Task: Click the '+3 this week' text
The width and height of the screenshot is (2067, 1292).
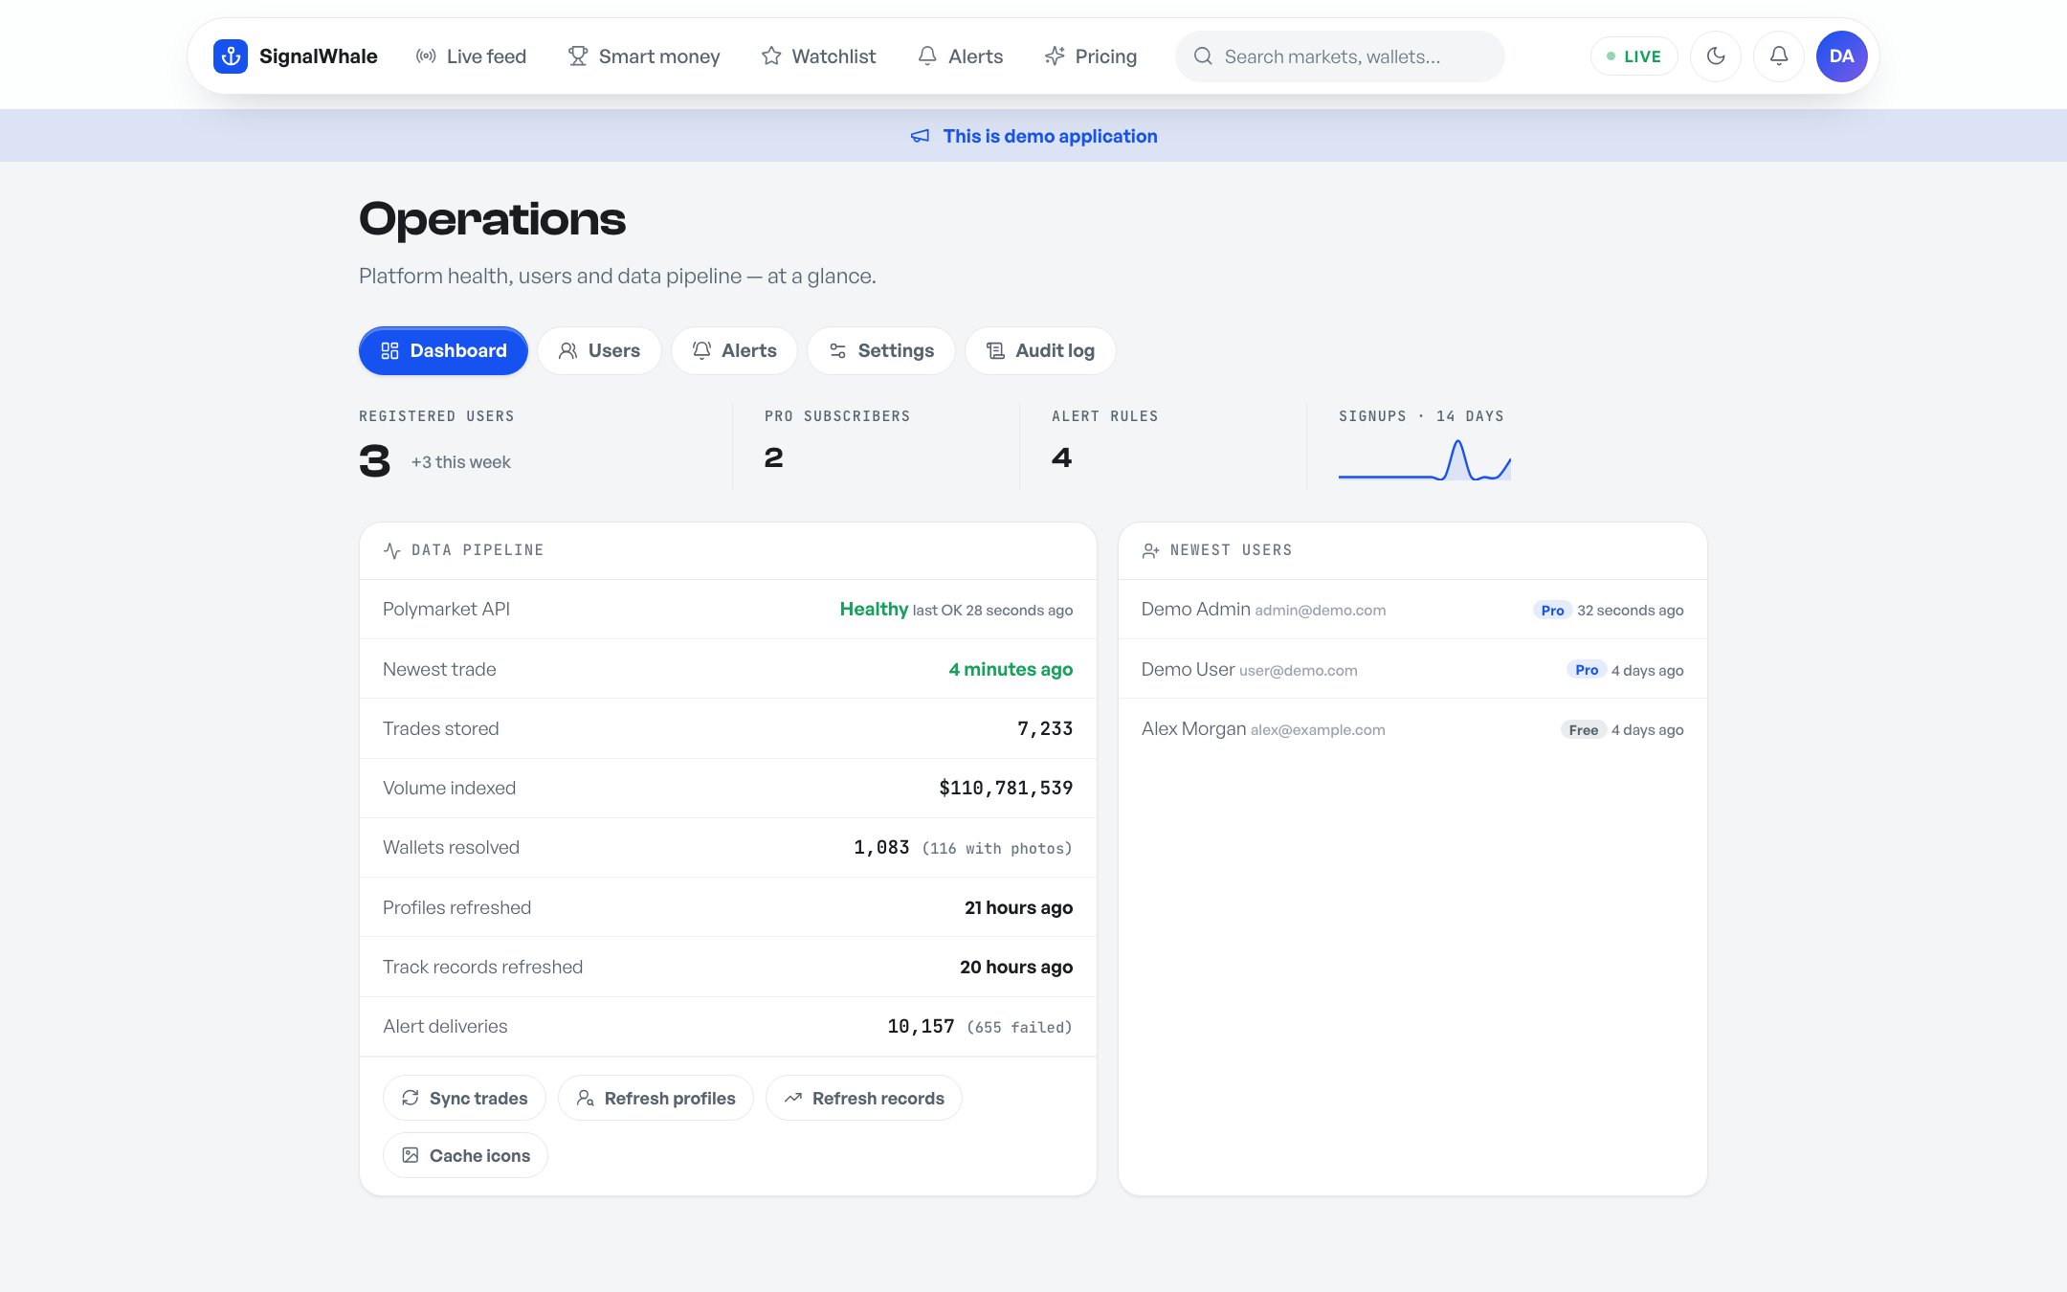Action: tap(461, 462)
